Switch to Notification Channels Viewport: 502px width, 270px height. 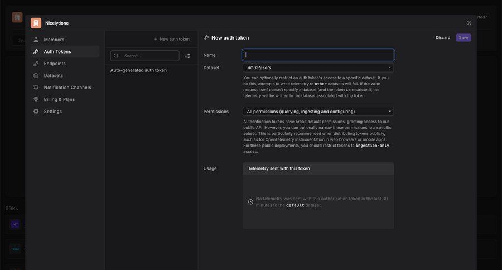65,88
